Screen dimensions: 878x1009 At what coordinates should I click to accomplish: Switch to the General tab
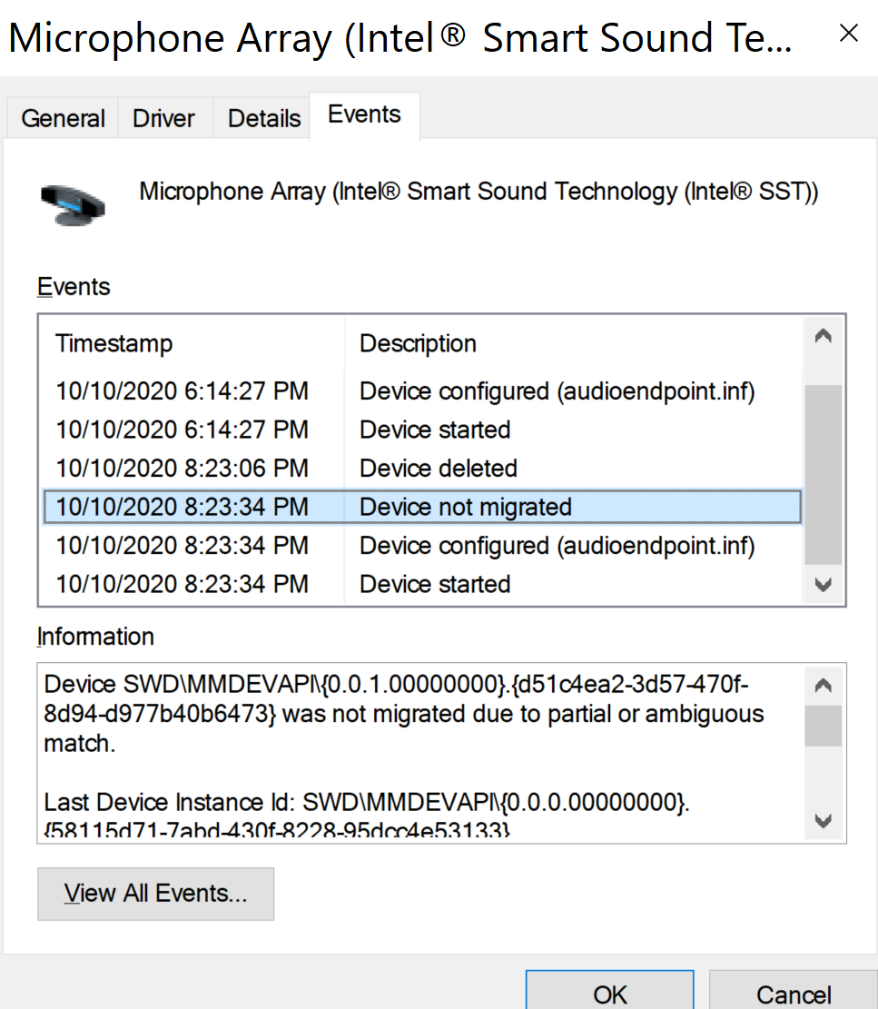[63, 119]
